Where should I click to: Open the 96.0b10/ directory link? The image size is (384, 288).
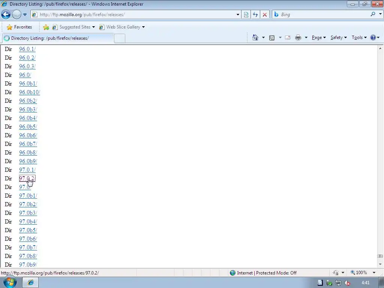pyautogui.click(x=29, y=92)
